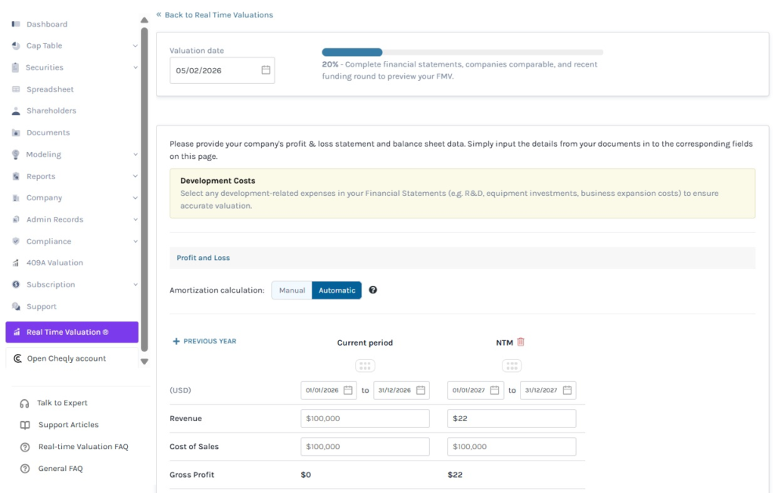Screen dimensions: 775x493
Task: Click the Compliance shield icon
Action: tap(16, 241)
